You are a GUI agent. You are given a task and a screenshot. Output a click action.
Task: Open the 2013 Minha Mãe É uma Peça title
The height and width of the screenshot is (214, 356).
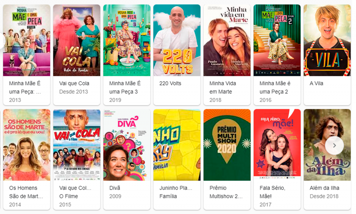click(25, 87)
